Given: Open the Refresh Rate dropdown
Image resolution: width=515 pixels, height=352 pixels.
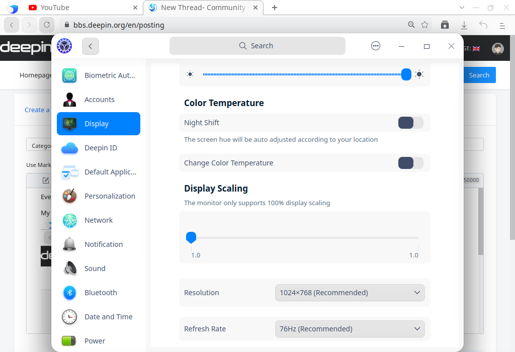Looking at the screenshot, I should [x=350, y=329].
